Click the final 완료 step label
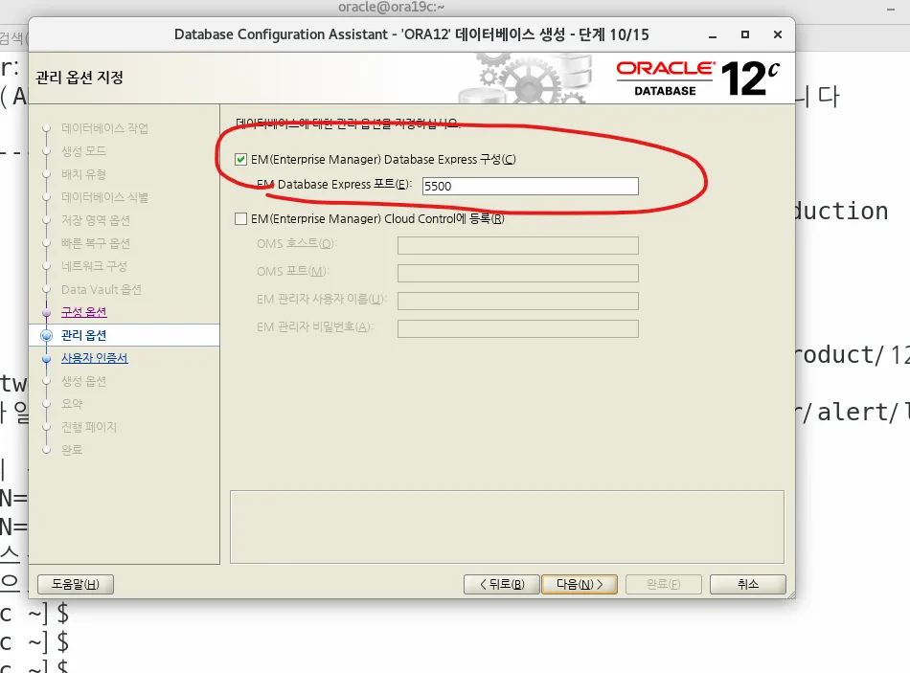This screenshot has height=673, width=910. pos(73,450)
